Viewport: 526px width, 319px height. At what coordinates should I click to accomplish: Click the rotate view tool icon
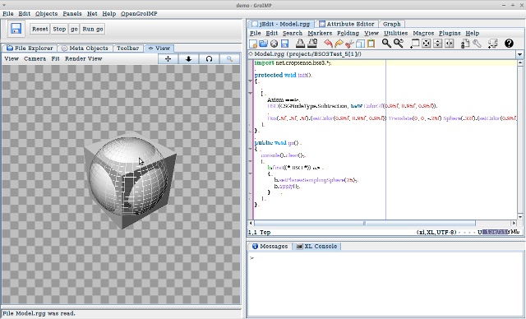coord(209,58)
